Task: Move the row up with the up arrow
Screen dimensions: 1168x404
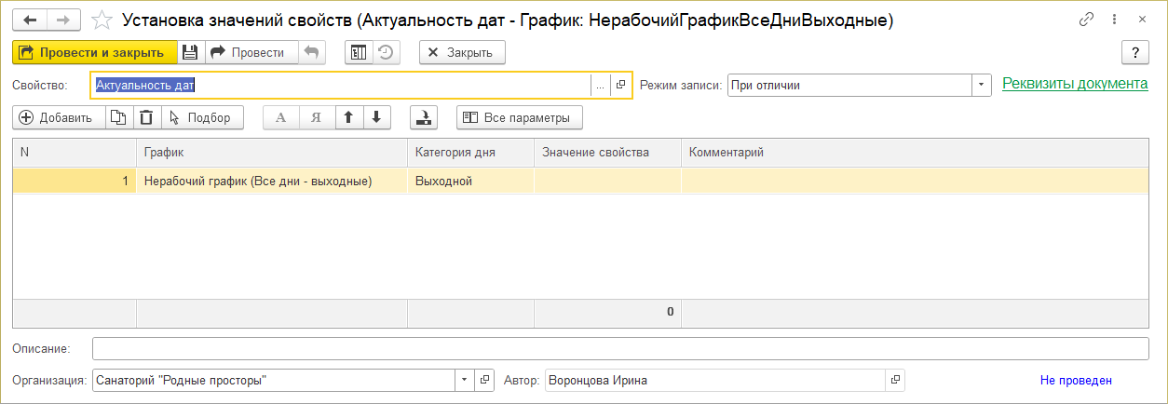Action: pyautogui.click(x=348, y=118)
